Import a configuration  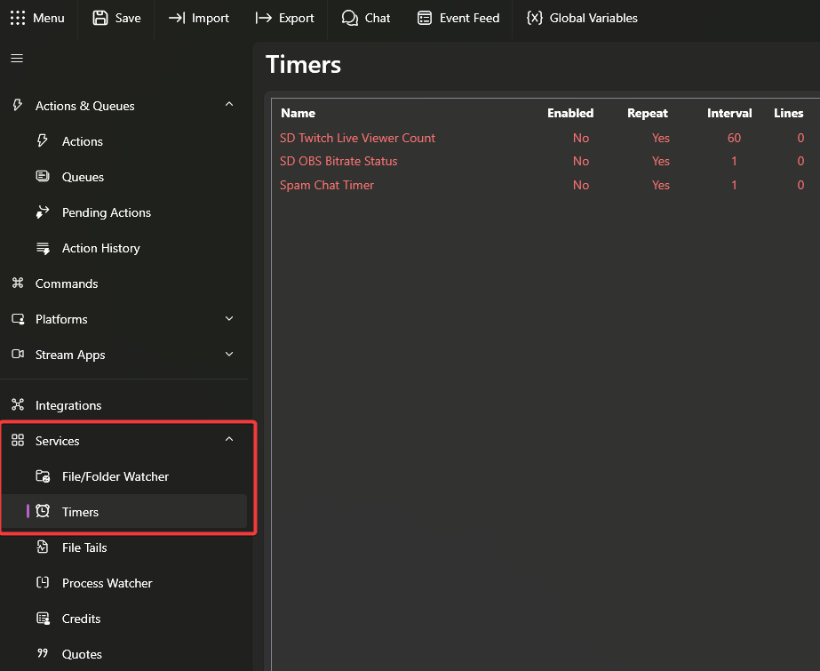click(x=199, y=18)
